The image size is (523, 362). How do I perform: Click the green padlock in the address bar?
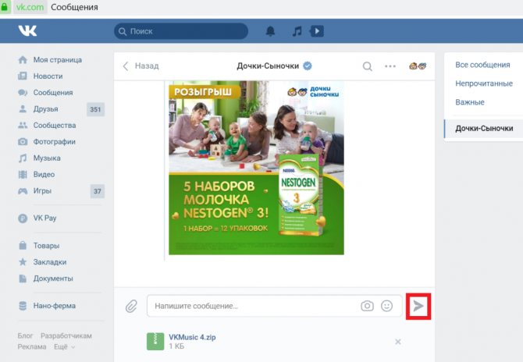pyautogui.click(x=5, y=7)
